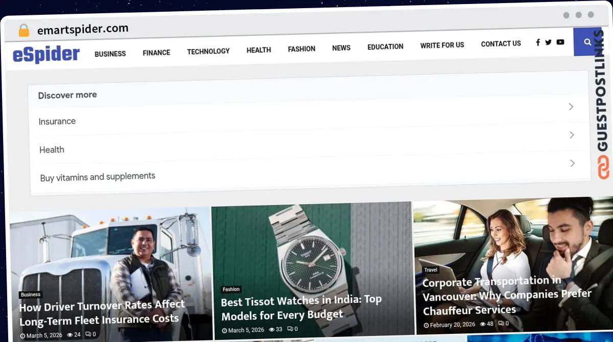The width and height of the screenshot is (613, 342).
Task: Click the Fashion category tag on watch card
Action: tap(231, 289)
